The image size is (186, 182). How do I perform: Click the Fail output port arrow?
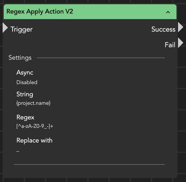180,43
